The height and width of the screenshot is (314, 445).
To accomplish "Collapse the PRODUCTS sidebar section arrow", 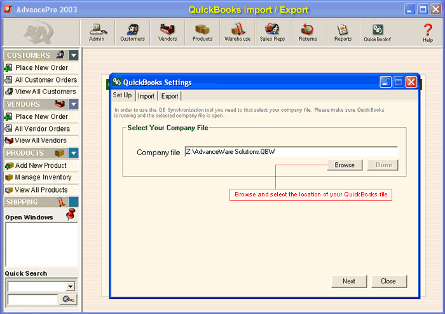I will 74,153.
